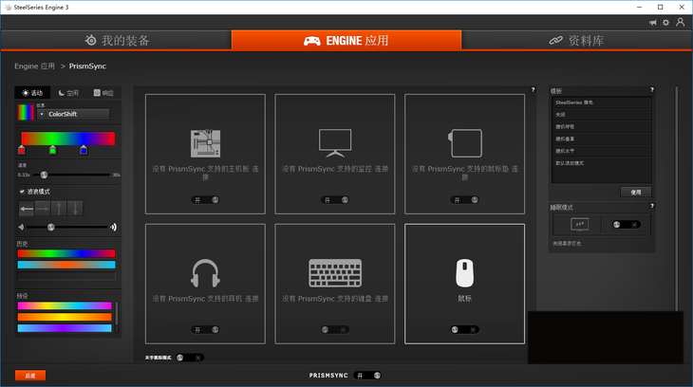Select the cyan-orange history gradient
Screen dimensions: 693x387
66,265
